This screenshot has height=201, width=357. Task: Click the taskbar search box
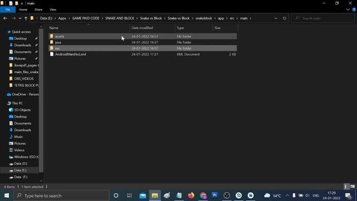(x=61, y=195)
